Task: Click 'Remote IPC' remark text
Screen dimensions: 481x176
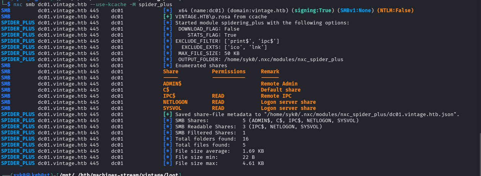Action: coord(276,96)
